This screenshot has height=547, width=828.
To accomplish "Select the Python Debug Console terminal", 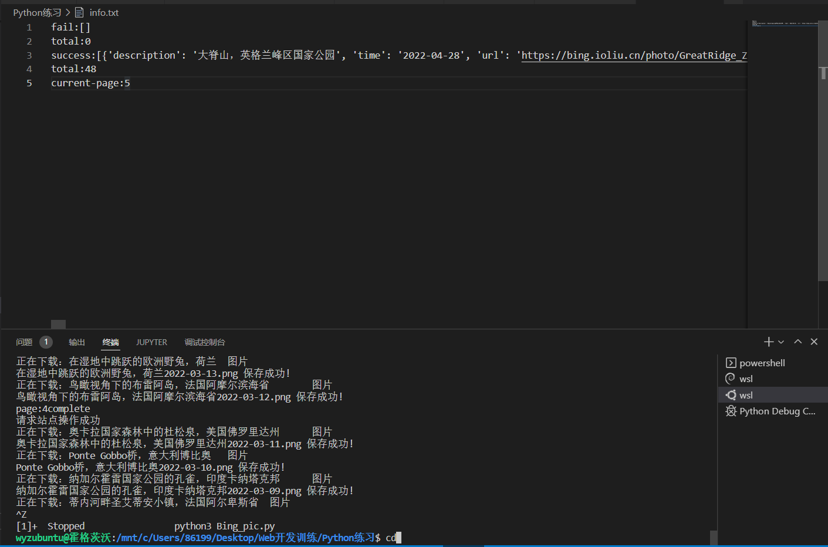I will point(773,411).
